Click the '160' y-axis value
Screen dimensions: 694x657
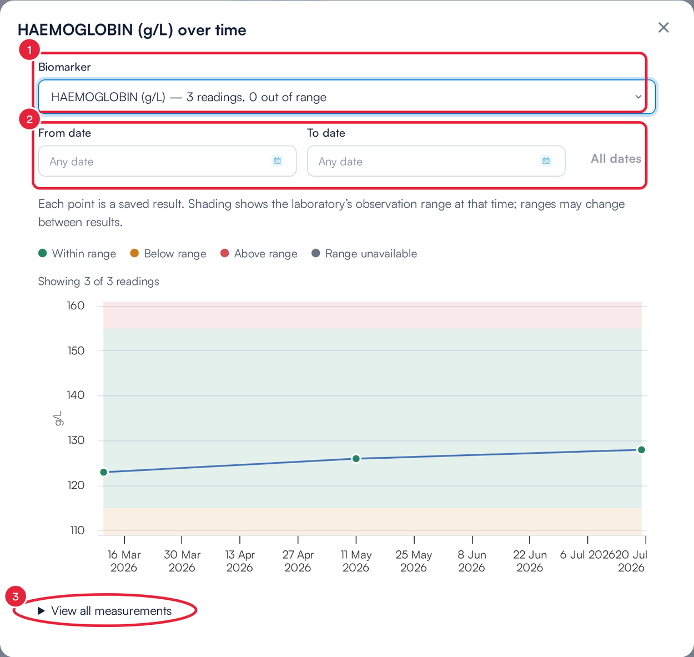pyautogui.click(x=76, y=305)
